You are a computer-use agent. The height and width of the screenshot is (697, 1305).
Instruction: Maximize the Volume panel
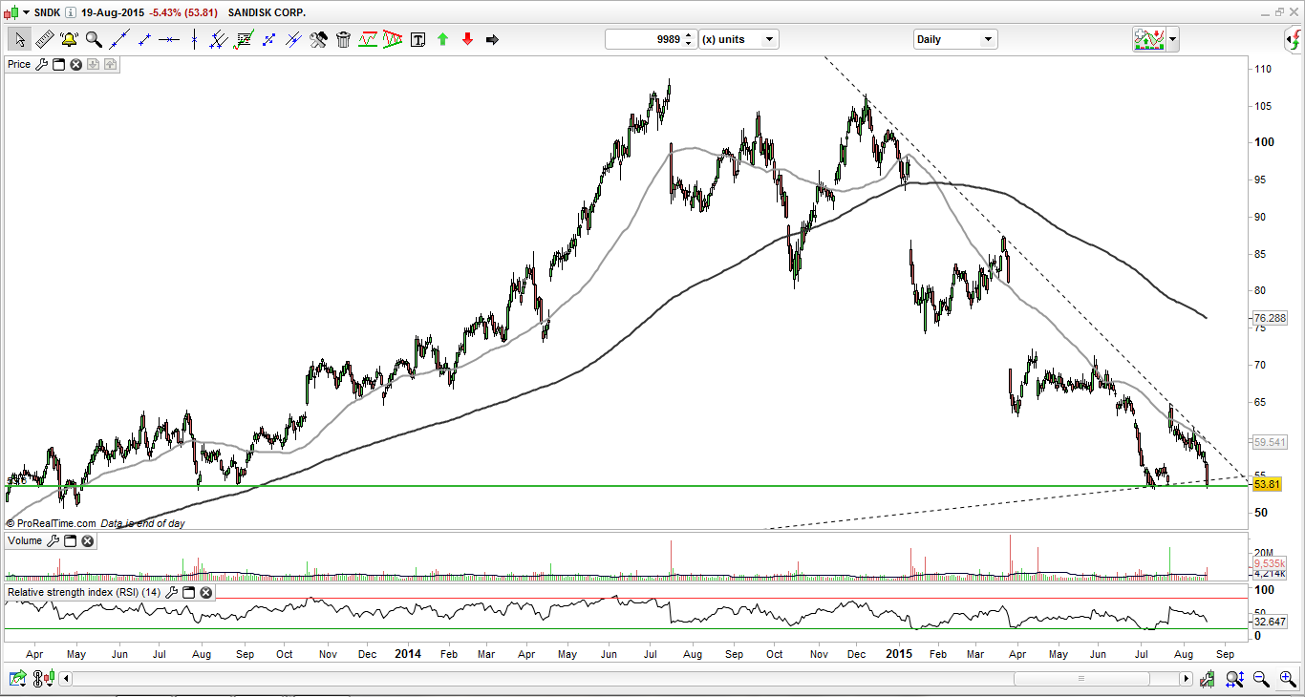[x=69, y=540]
